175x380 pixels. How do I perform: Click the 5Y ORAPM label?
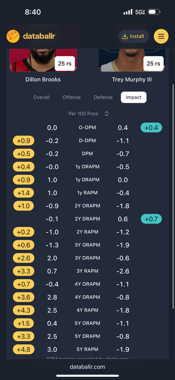(x=87, y=323)
